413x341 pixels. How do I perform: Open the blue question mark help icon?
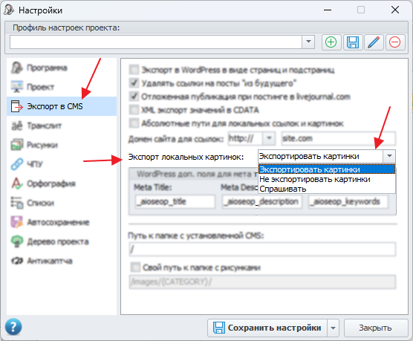(x=13, y=327)
